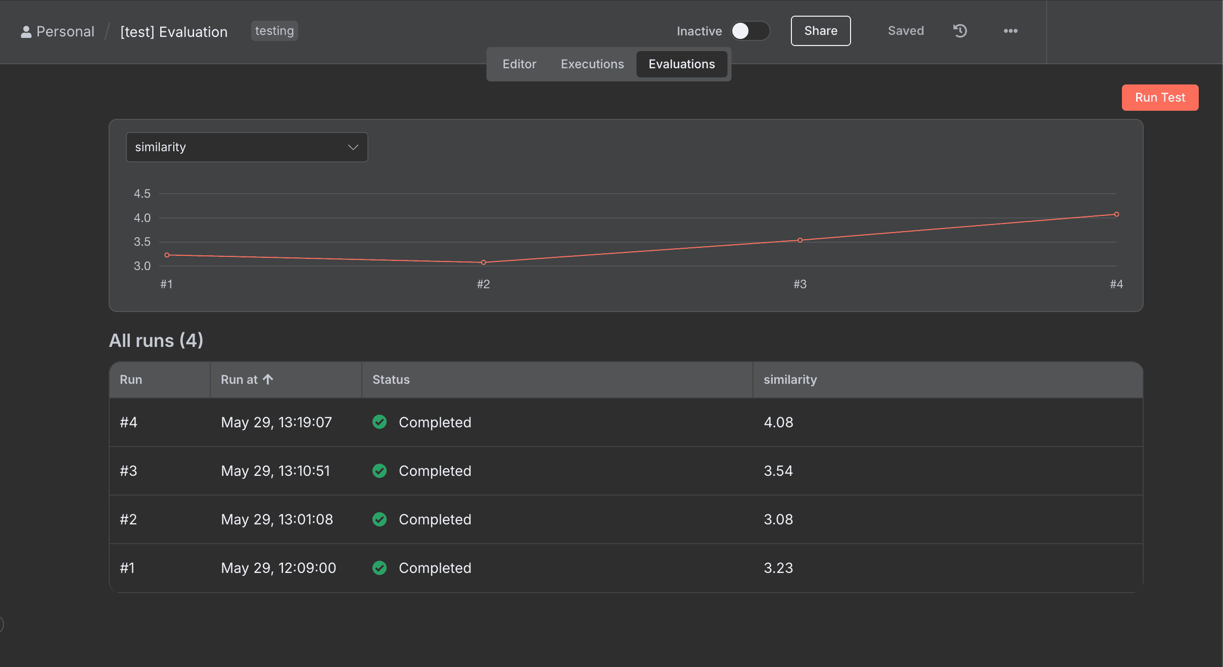This screenshot has height=667, width=1223.
Task: Click the chart data point for #4
Action: 1116,214
